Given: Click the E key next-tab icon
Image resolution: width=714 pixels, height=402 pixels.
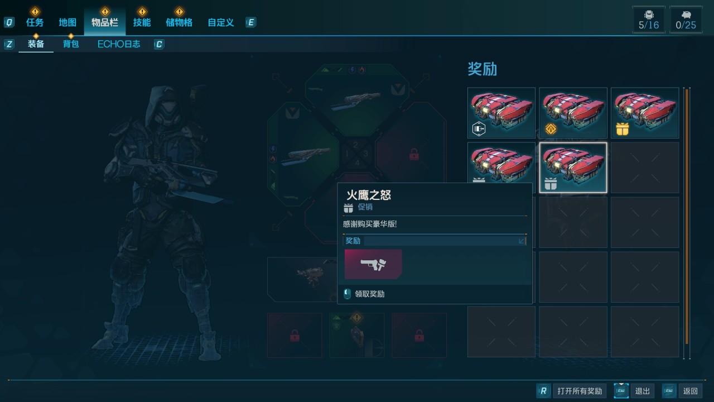Looking at the screenshot, I should 251,22.
